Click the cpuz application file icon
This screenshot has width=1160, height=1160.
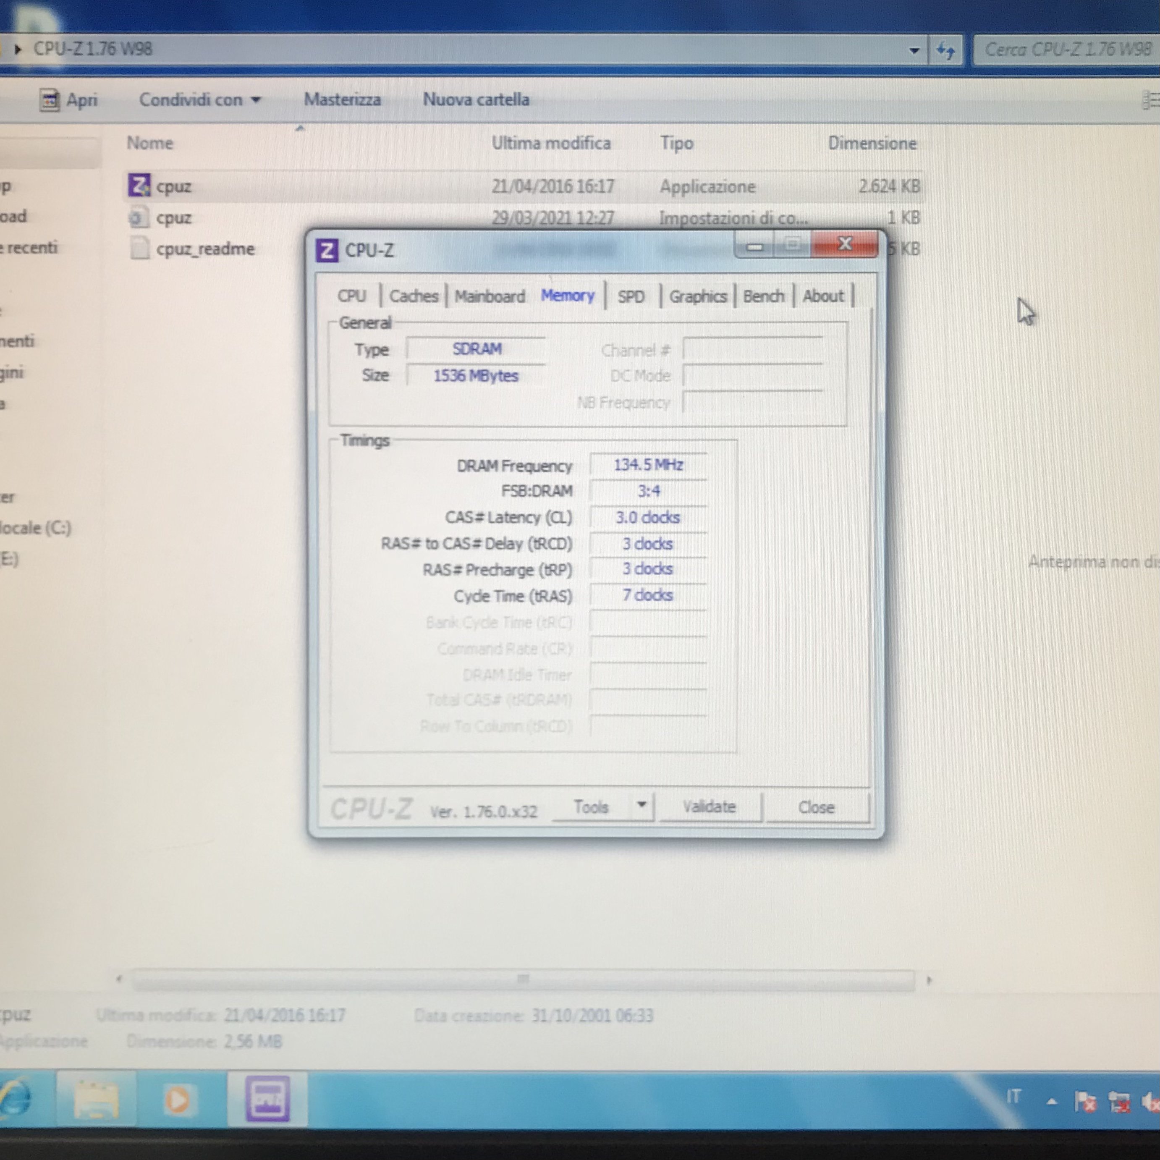pos(139,186)
